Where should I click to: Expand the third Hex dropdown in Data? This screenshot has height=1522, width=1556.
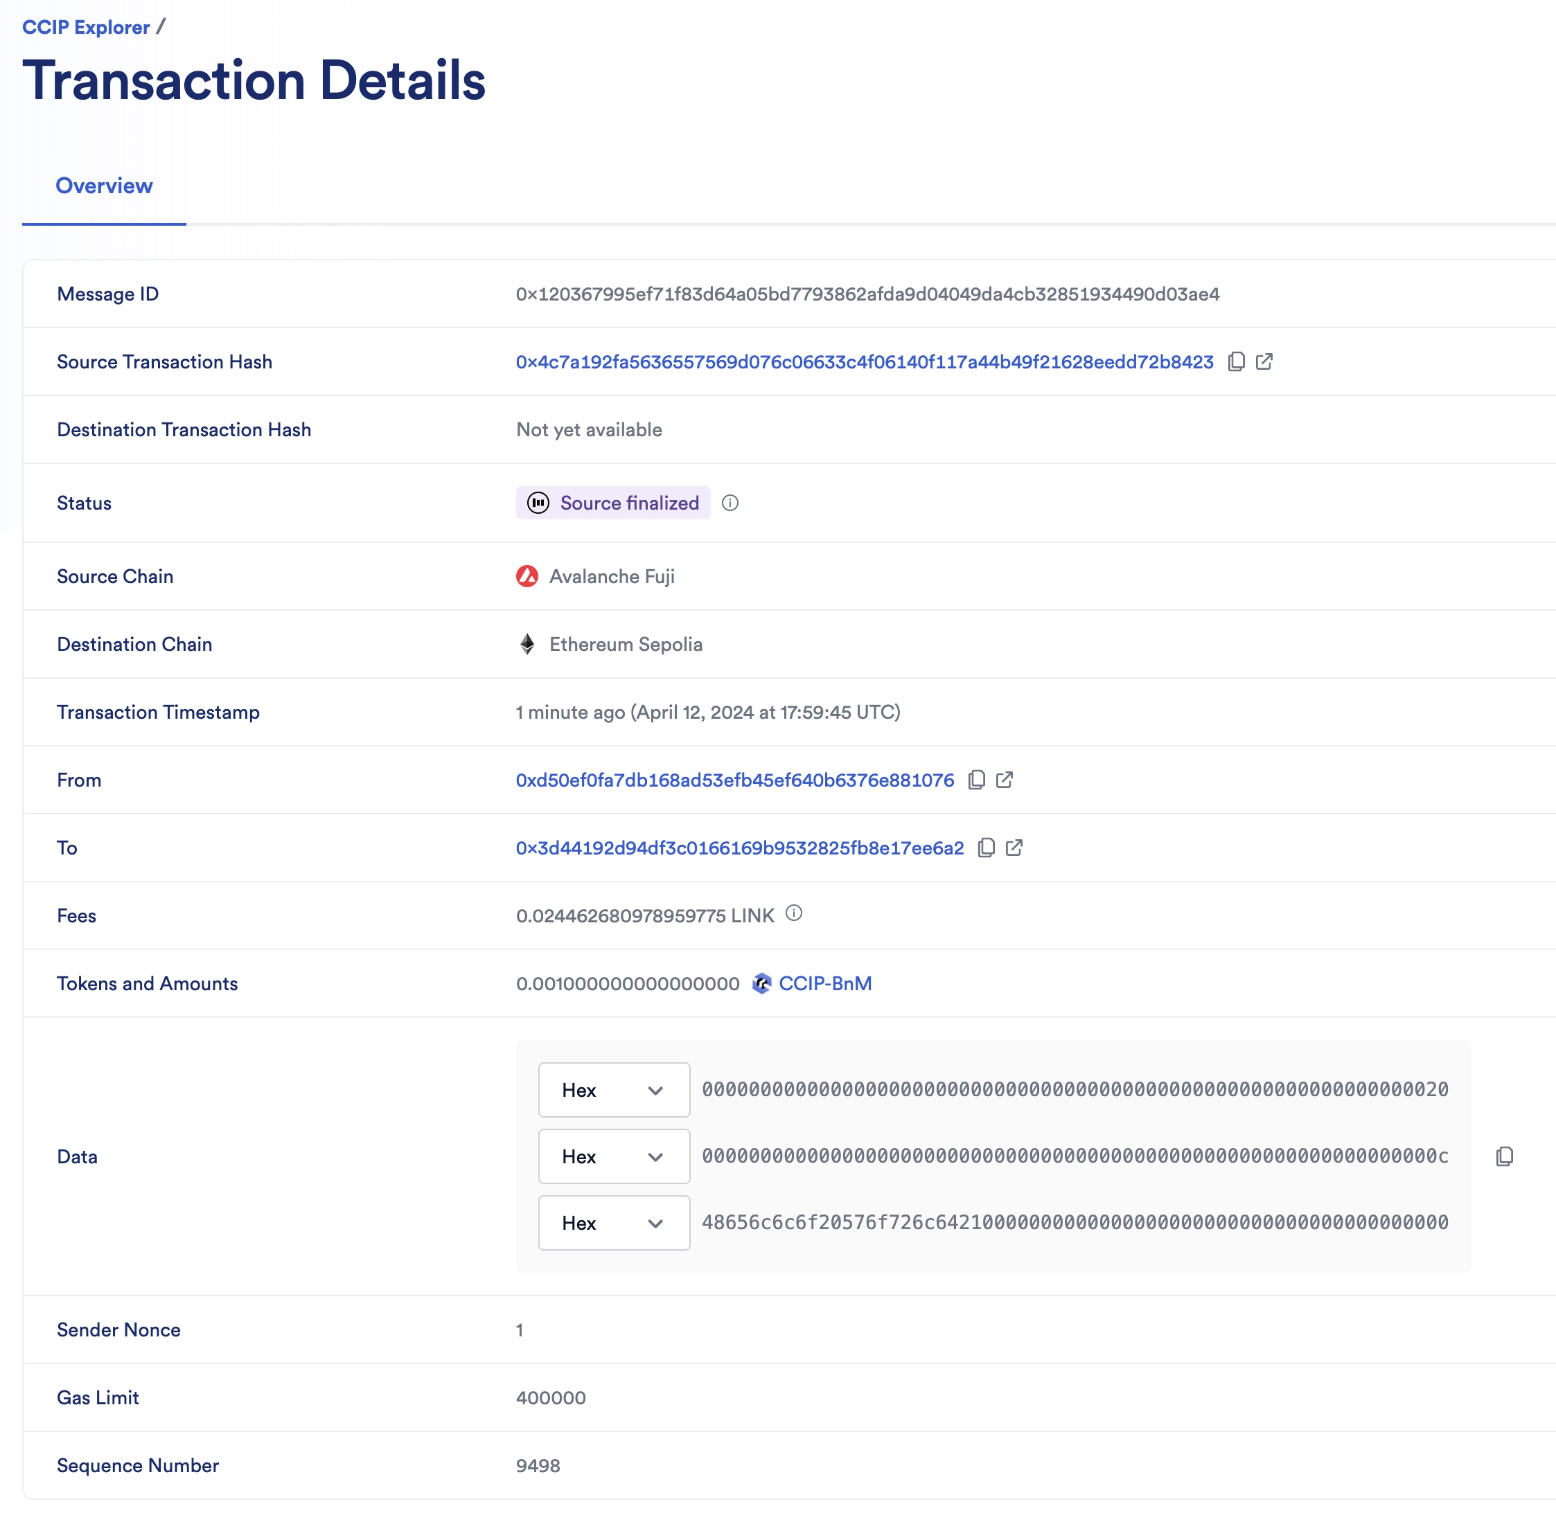coord(612,1222)
